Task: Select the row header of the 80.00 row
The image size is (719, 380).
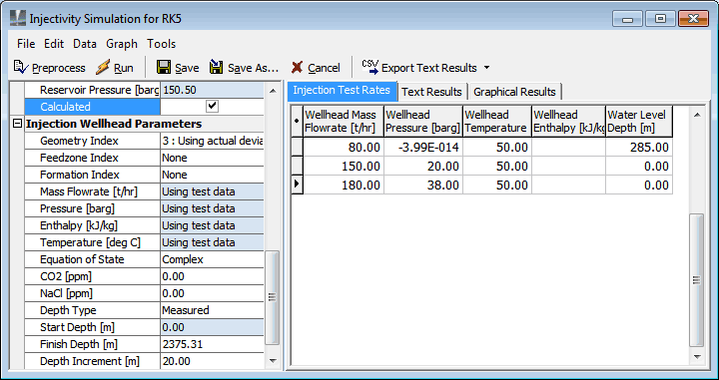Action: tap(297, 147)
